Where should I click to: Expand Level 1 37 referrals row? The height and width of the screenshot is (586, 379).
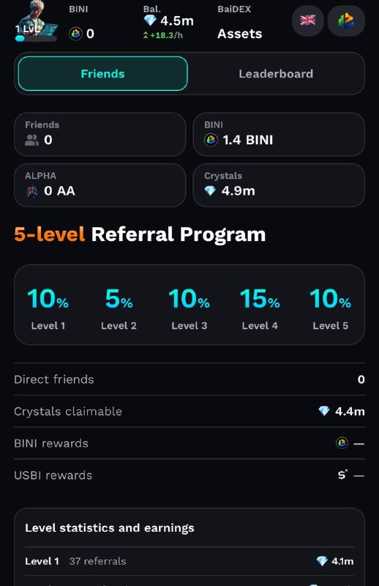(189, 561)
